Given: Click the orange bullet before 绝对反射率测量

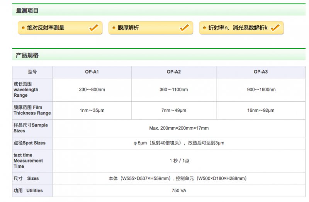Looking at the screenshot, I should pos(23,28).
